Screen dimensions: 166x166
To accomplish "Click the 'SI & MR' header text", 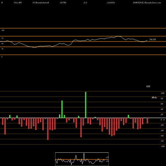I will 18,3.
